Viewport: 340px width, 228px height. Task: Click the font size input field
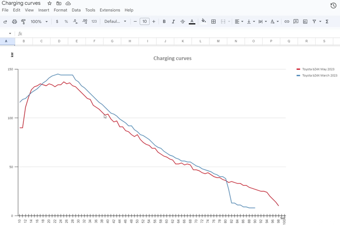(144, 21)
